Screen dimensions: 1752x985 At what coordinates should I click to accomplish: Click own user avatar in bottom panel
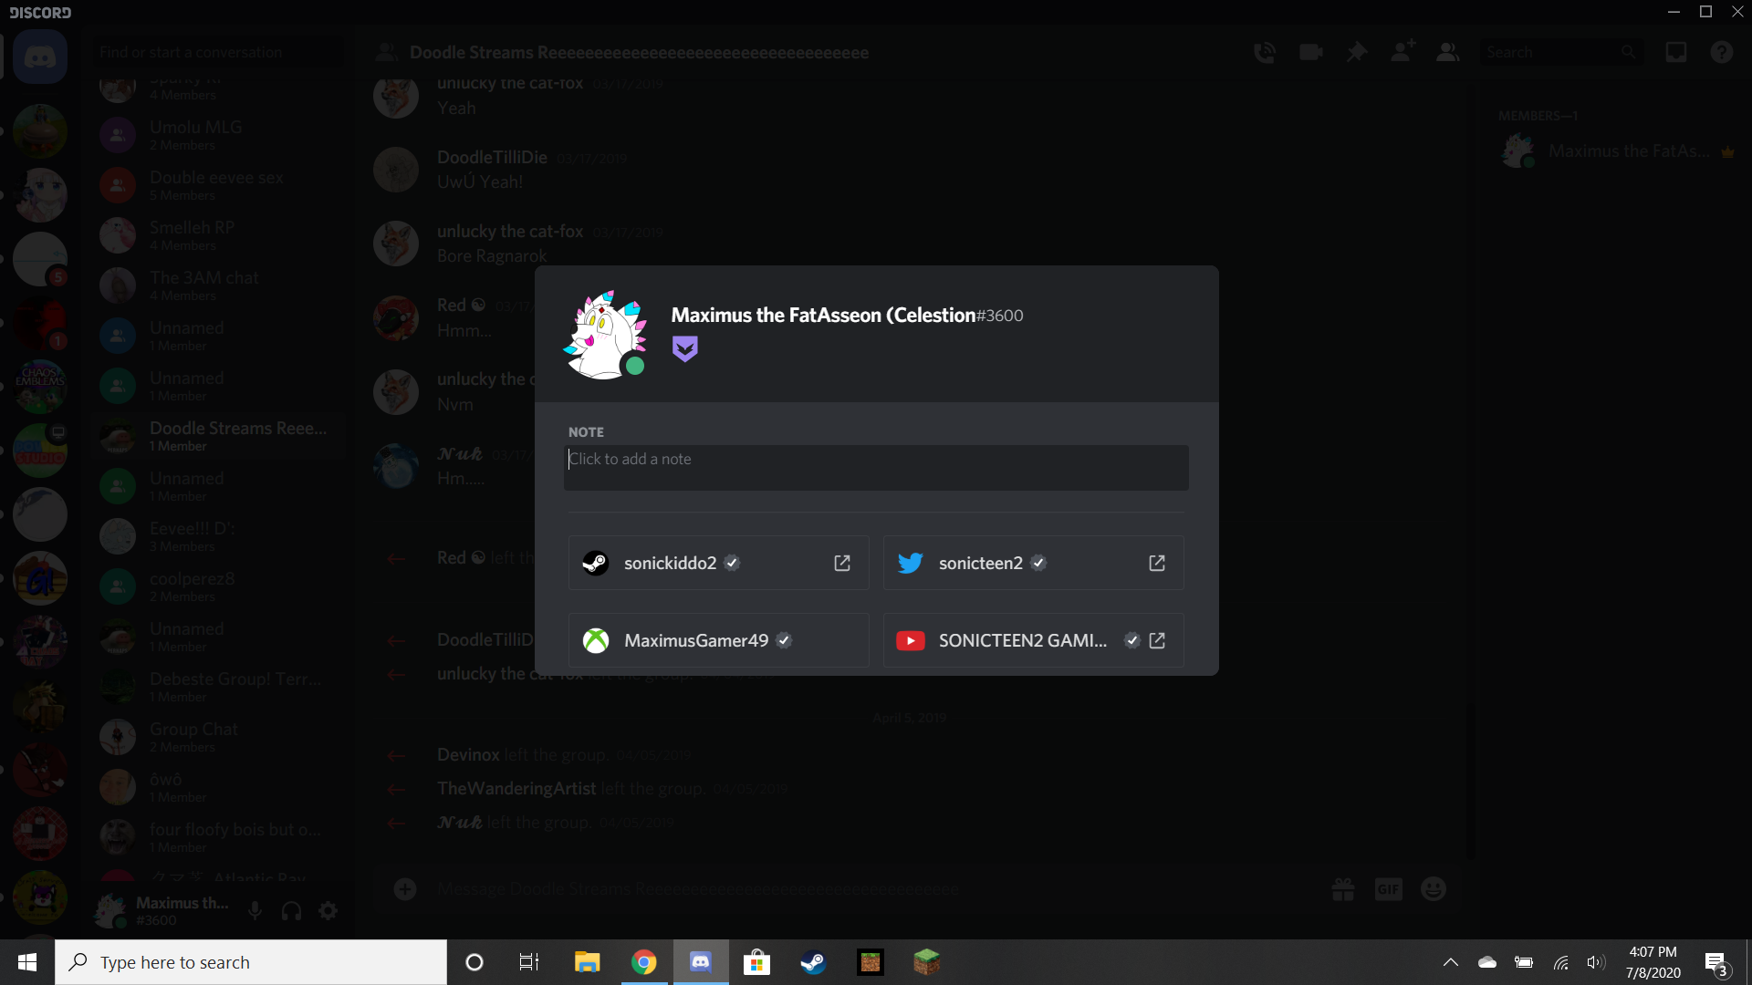click(x=111, y=910)
